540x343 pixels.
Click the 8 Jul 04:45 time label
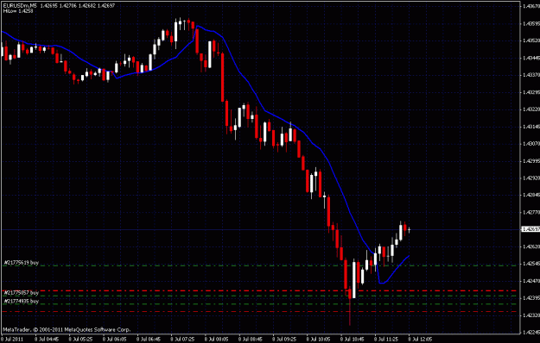click(47, 340)
